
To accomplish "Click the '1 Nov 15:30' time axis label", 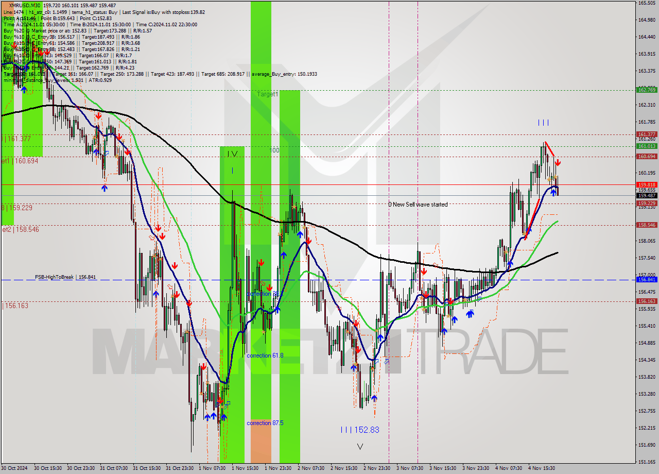I will pos(245,468).
